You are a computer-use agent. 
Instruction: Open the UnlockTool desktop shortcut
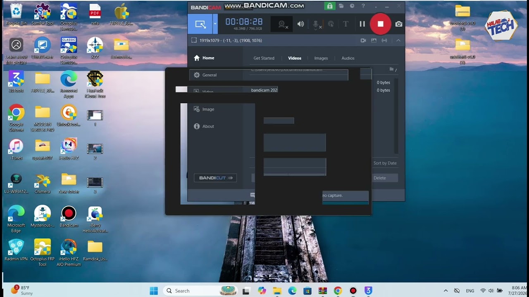click(69, 115)
